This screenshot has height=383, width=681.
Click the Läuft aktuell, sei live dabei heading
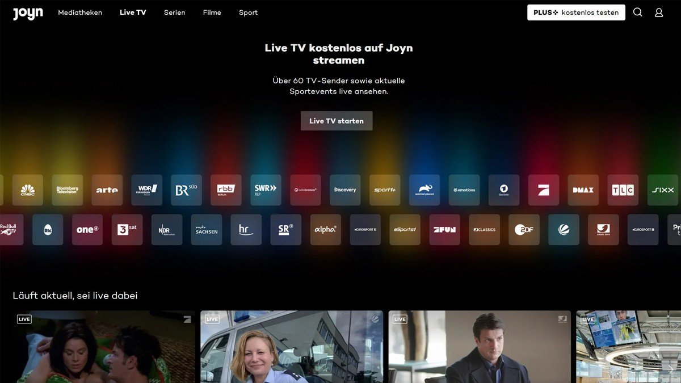(x=75, y=296)
